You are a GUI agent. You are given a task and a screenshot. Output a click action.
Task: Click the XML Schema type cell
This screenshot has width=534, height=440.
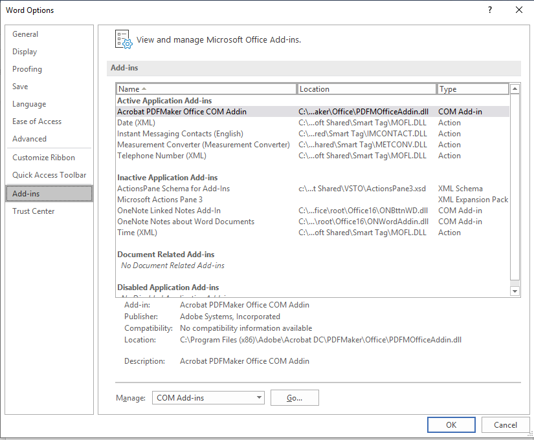pyautogui.click(x=460, y=189)
